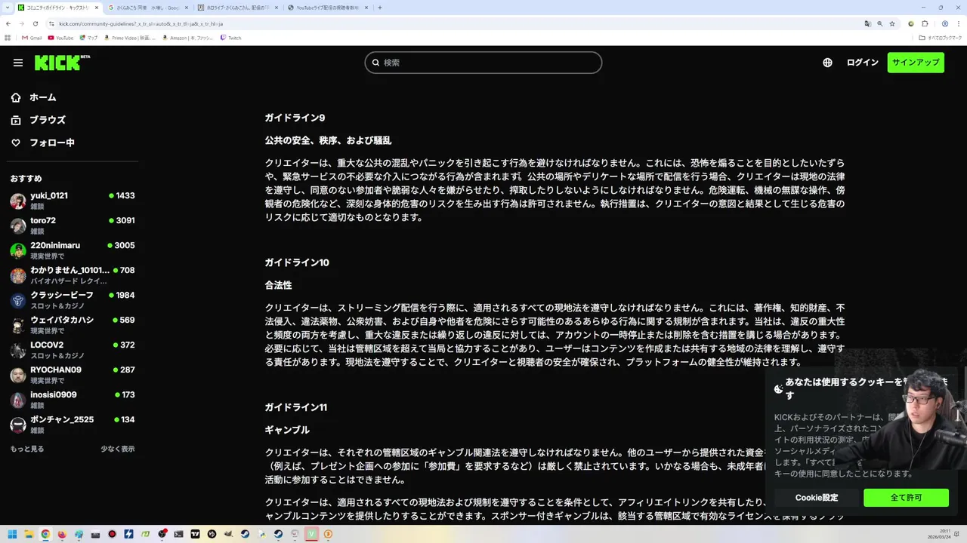967x543 pixels.
Task: Open Chrome profile icon
Action: 944,23
